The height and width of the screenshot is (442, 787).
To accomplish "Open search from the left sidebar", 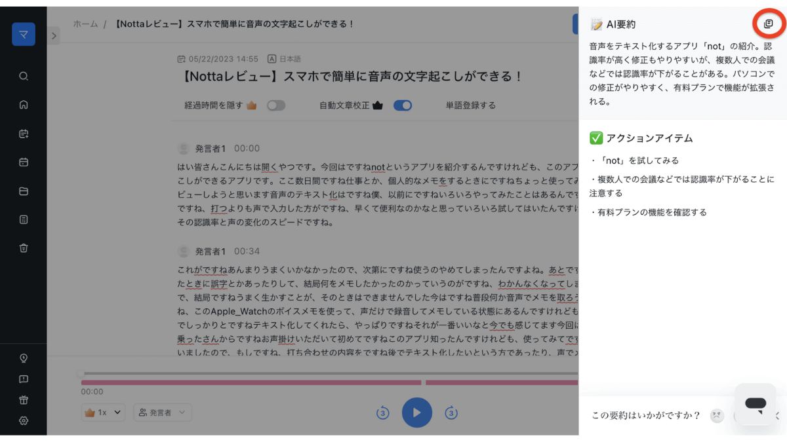I will tap(24, 76).
